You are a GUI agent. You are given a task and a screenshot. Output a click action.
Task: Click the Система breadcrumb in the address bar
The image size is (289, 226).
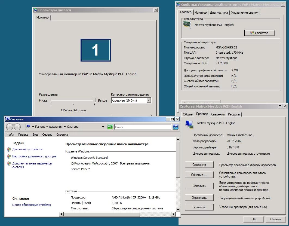click(x=73, y=127)
